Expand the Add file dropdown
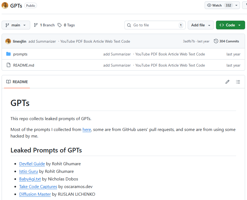 tap(201, 25)
